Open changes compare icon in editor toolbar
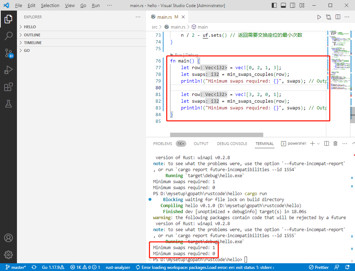Viewport: 355px width, 271px height. [x=329, y=17]
